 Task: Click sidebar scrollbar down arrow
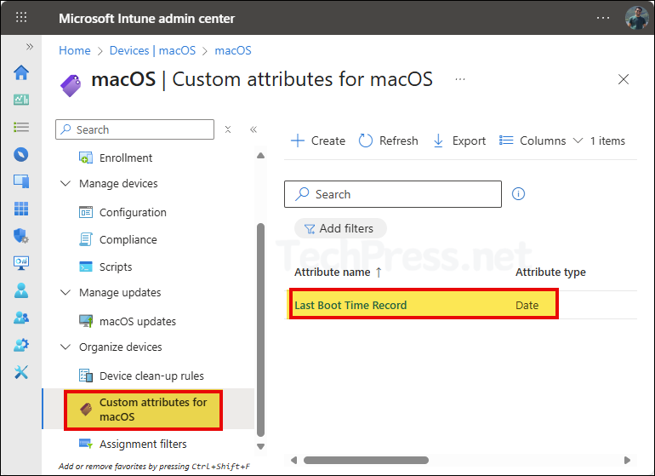click(260, 446)
